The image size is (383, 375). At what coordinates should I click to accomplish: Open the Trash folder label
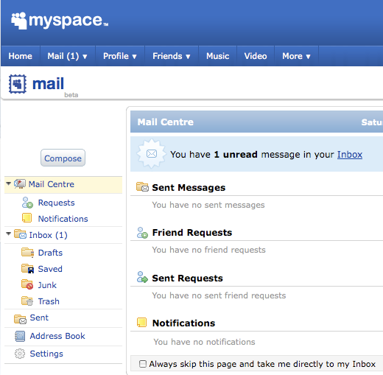(x=49, y=301)
